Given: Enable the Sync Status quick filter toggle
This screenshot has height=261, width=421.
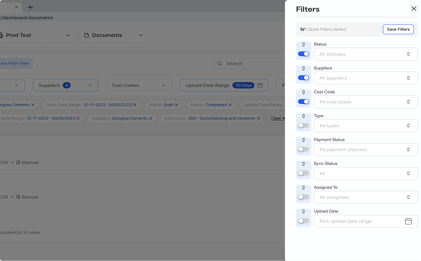Looking at the screenshot, I should 303,173.
